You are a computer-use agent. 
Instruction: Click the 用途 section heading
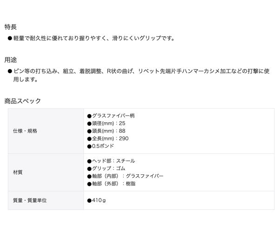(11, 60)
